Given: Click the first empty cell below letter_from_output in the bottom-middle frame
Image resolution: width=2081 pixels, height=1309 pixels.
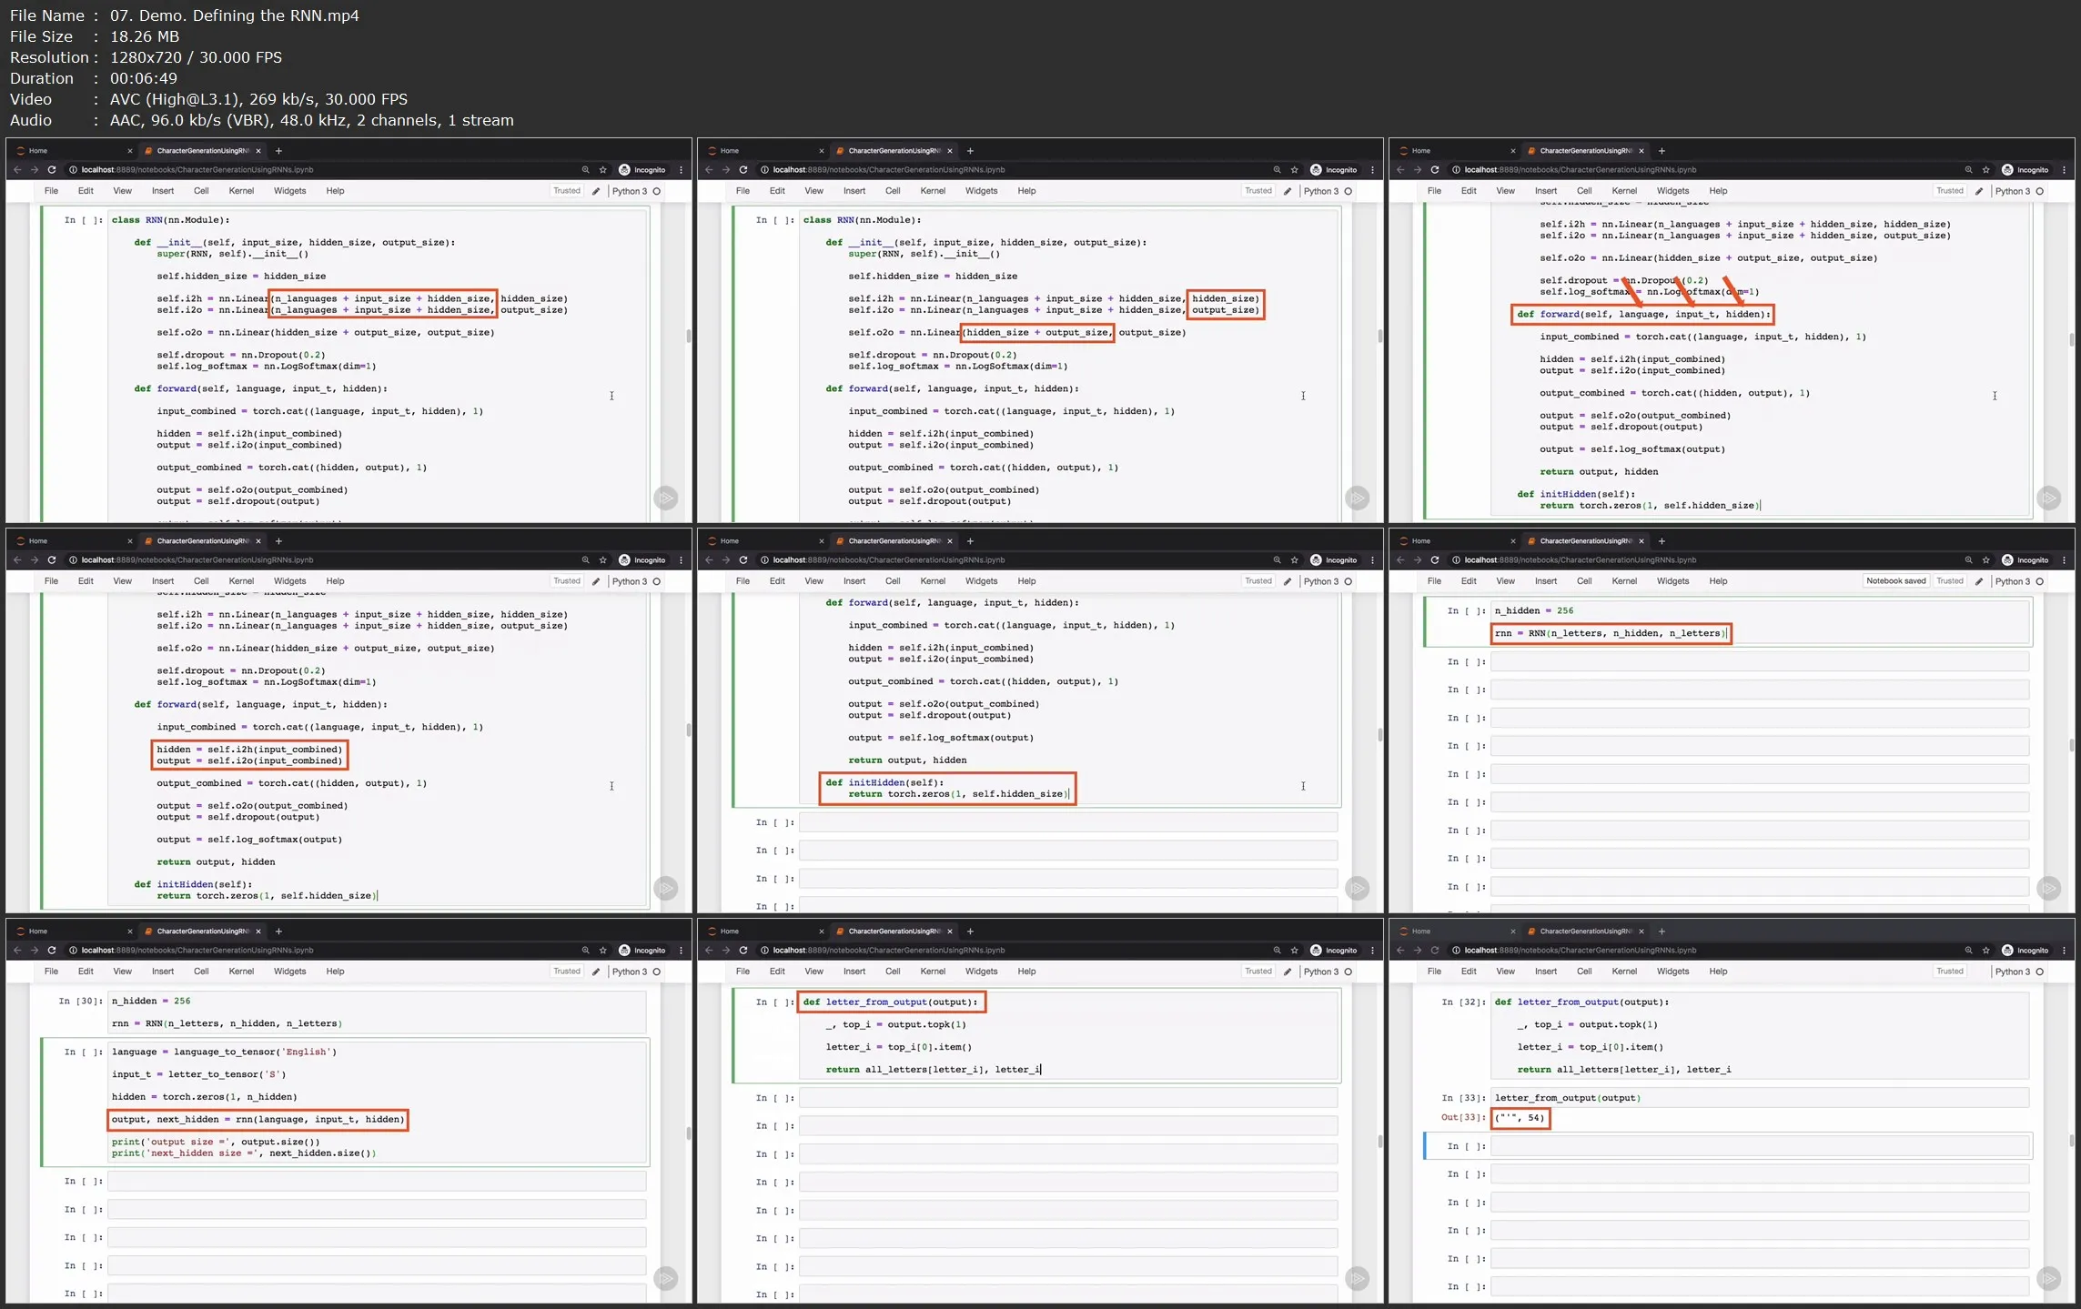Looking at the screenshot, I should pyautogui.click(x=1067, y=1098).
